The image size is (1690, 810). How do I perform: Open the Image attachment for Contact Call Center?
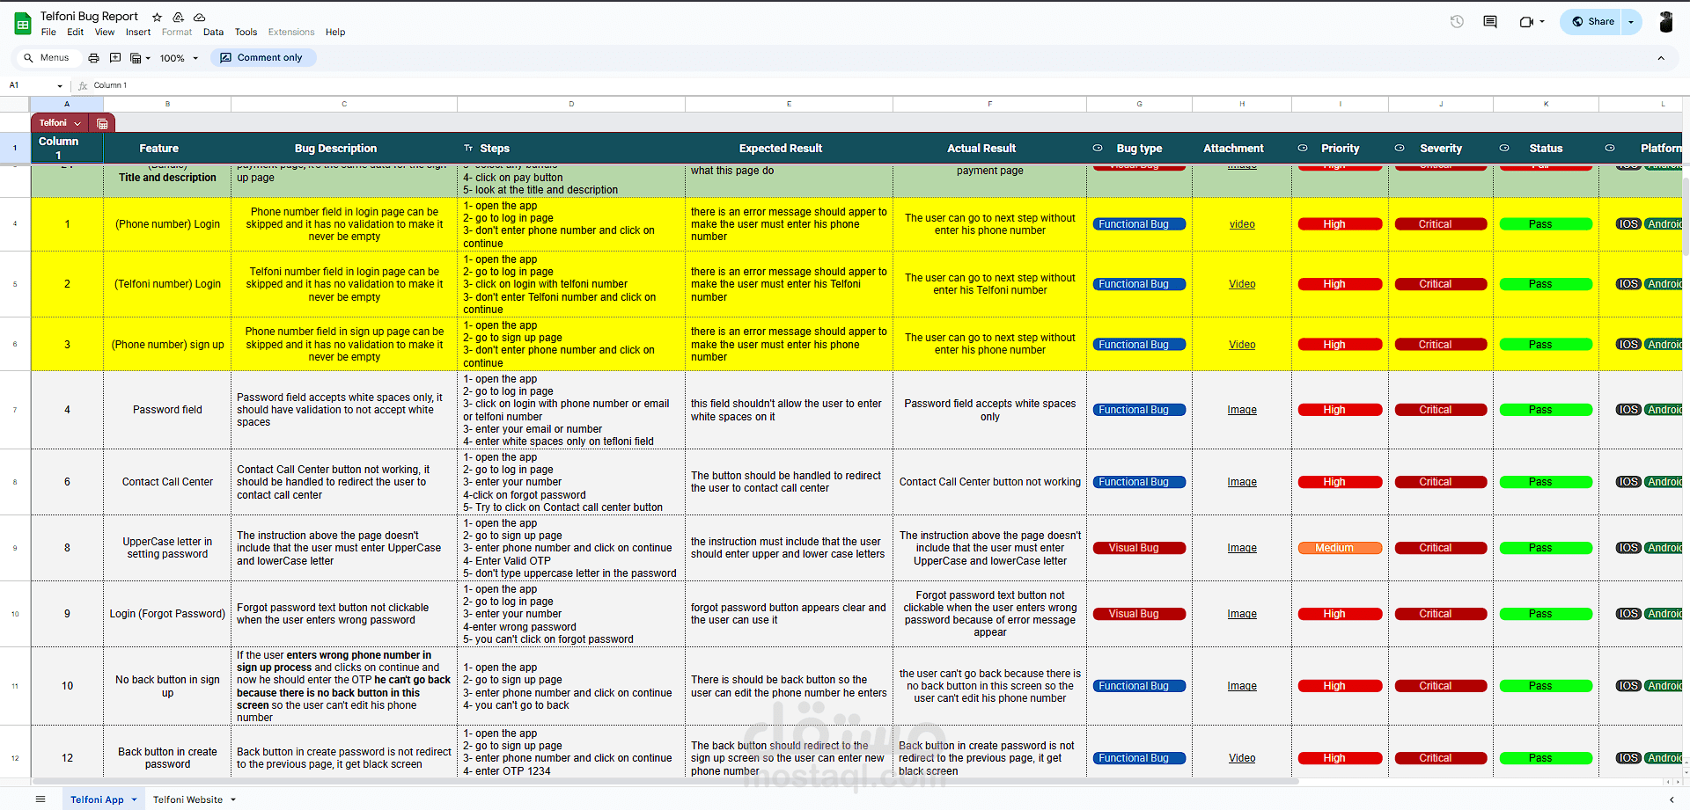click(1242, 482)
